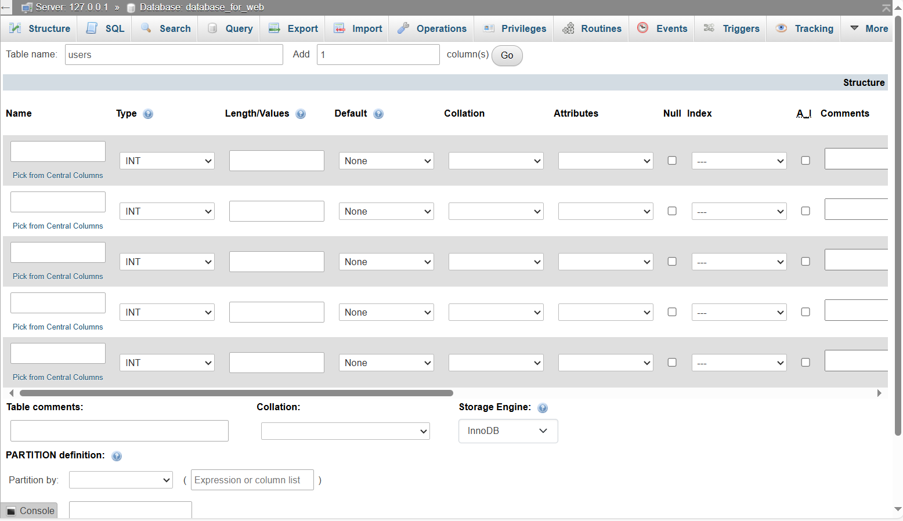Click the horizontal scrollbar under the columns
This screenshot has width=903, height=521.
[232, 393]
